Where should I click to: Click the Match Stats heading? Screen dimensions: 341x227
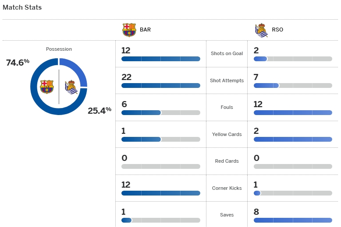pyautogui.click(x=22, y=7)
